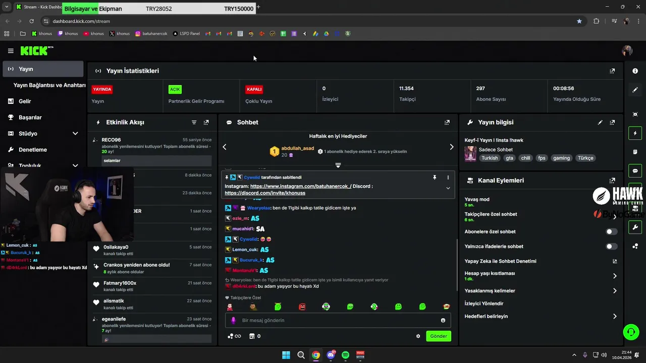This screenshot has height=363, width=646.
Task: Go to previous weekly gifter
Action: tap(225, 147)
